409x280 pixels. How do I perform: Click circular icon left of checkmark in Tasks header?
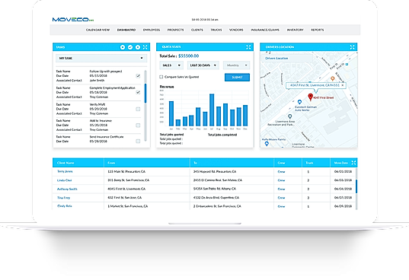click(x=123, y=47)
